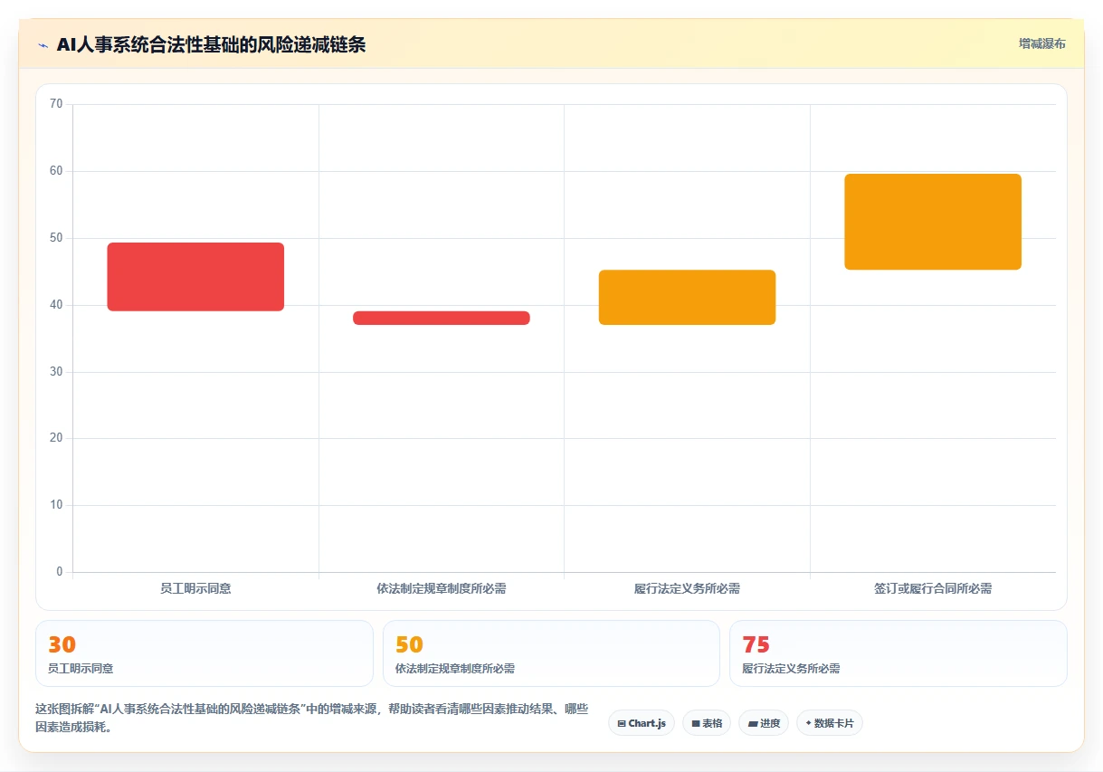Click the y-axis tick value 60
The height and width of the screenshot is (772, 1103).
click(x=56, y=171)
